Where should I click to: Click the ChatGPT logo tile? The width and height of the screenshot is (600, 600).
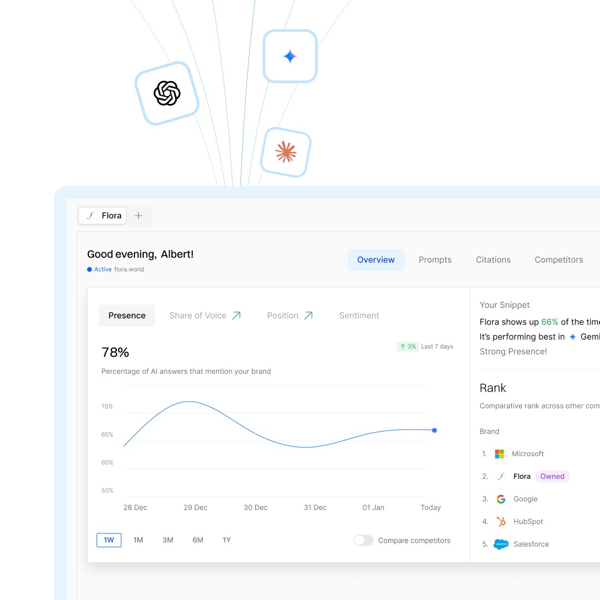coord(167,93)
